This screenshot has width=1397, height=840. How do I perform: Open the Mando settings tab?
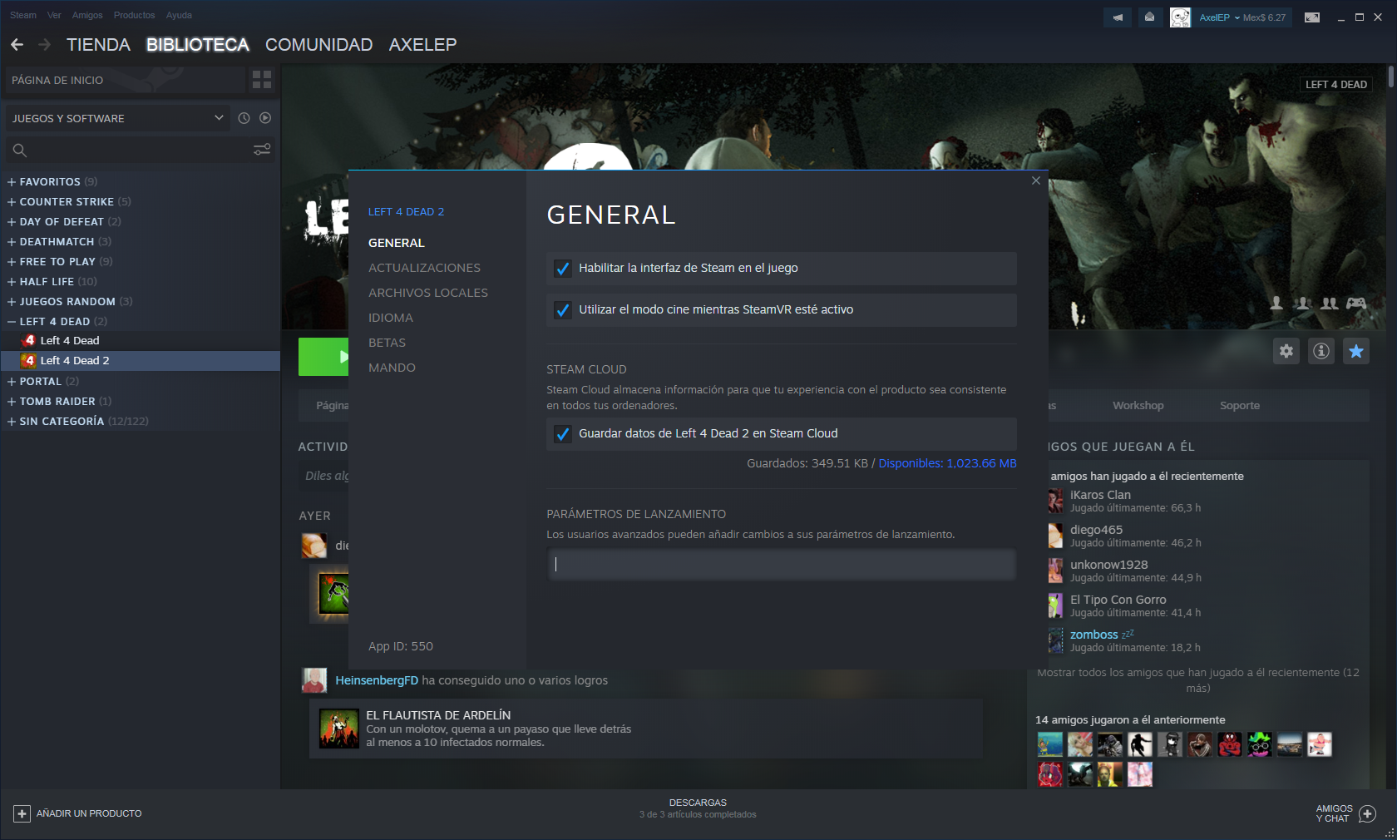(392, 368)
